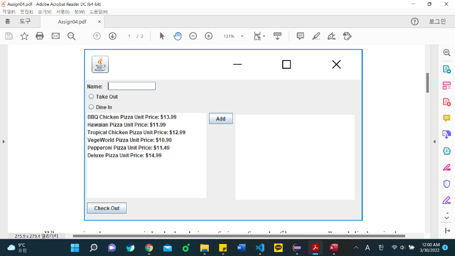This screenshot has height=256, width=455.
Task: Switch to the 홈 tab
Action: tap(8, 21)
